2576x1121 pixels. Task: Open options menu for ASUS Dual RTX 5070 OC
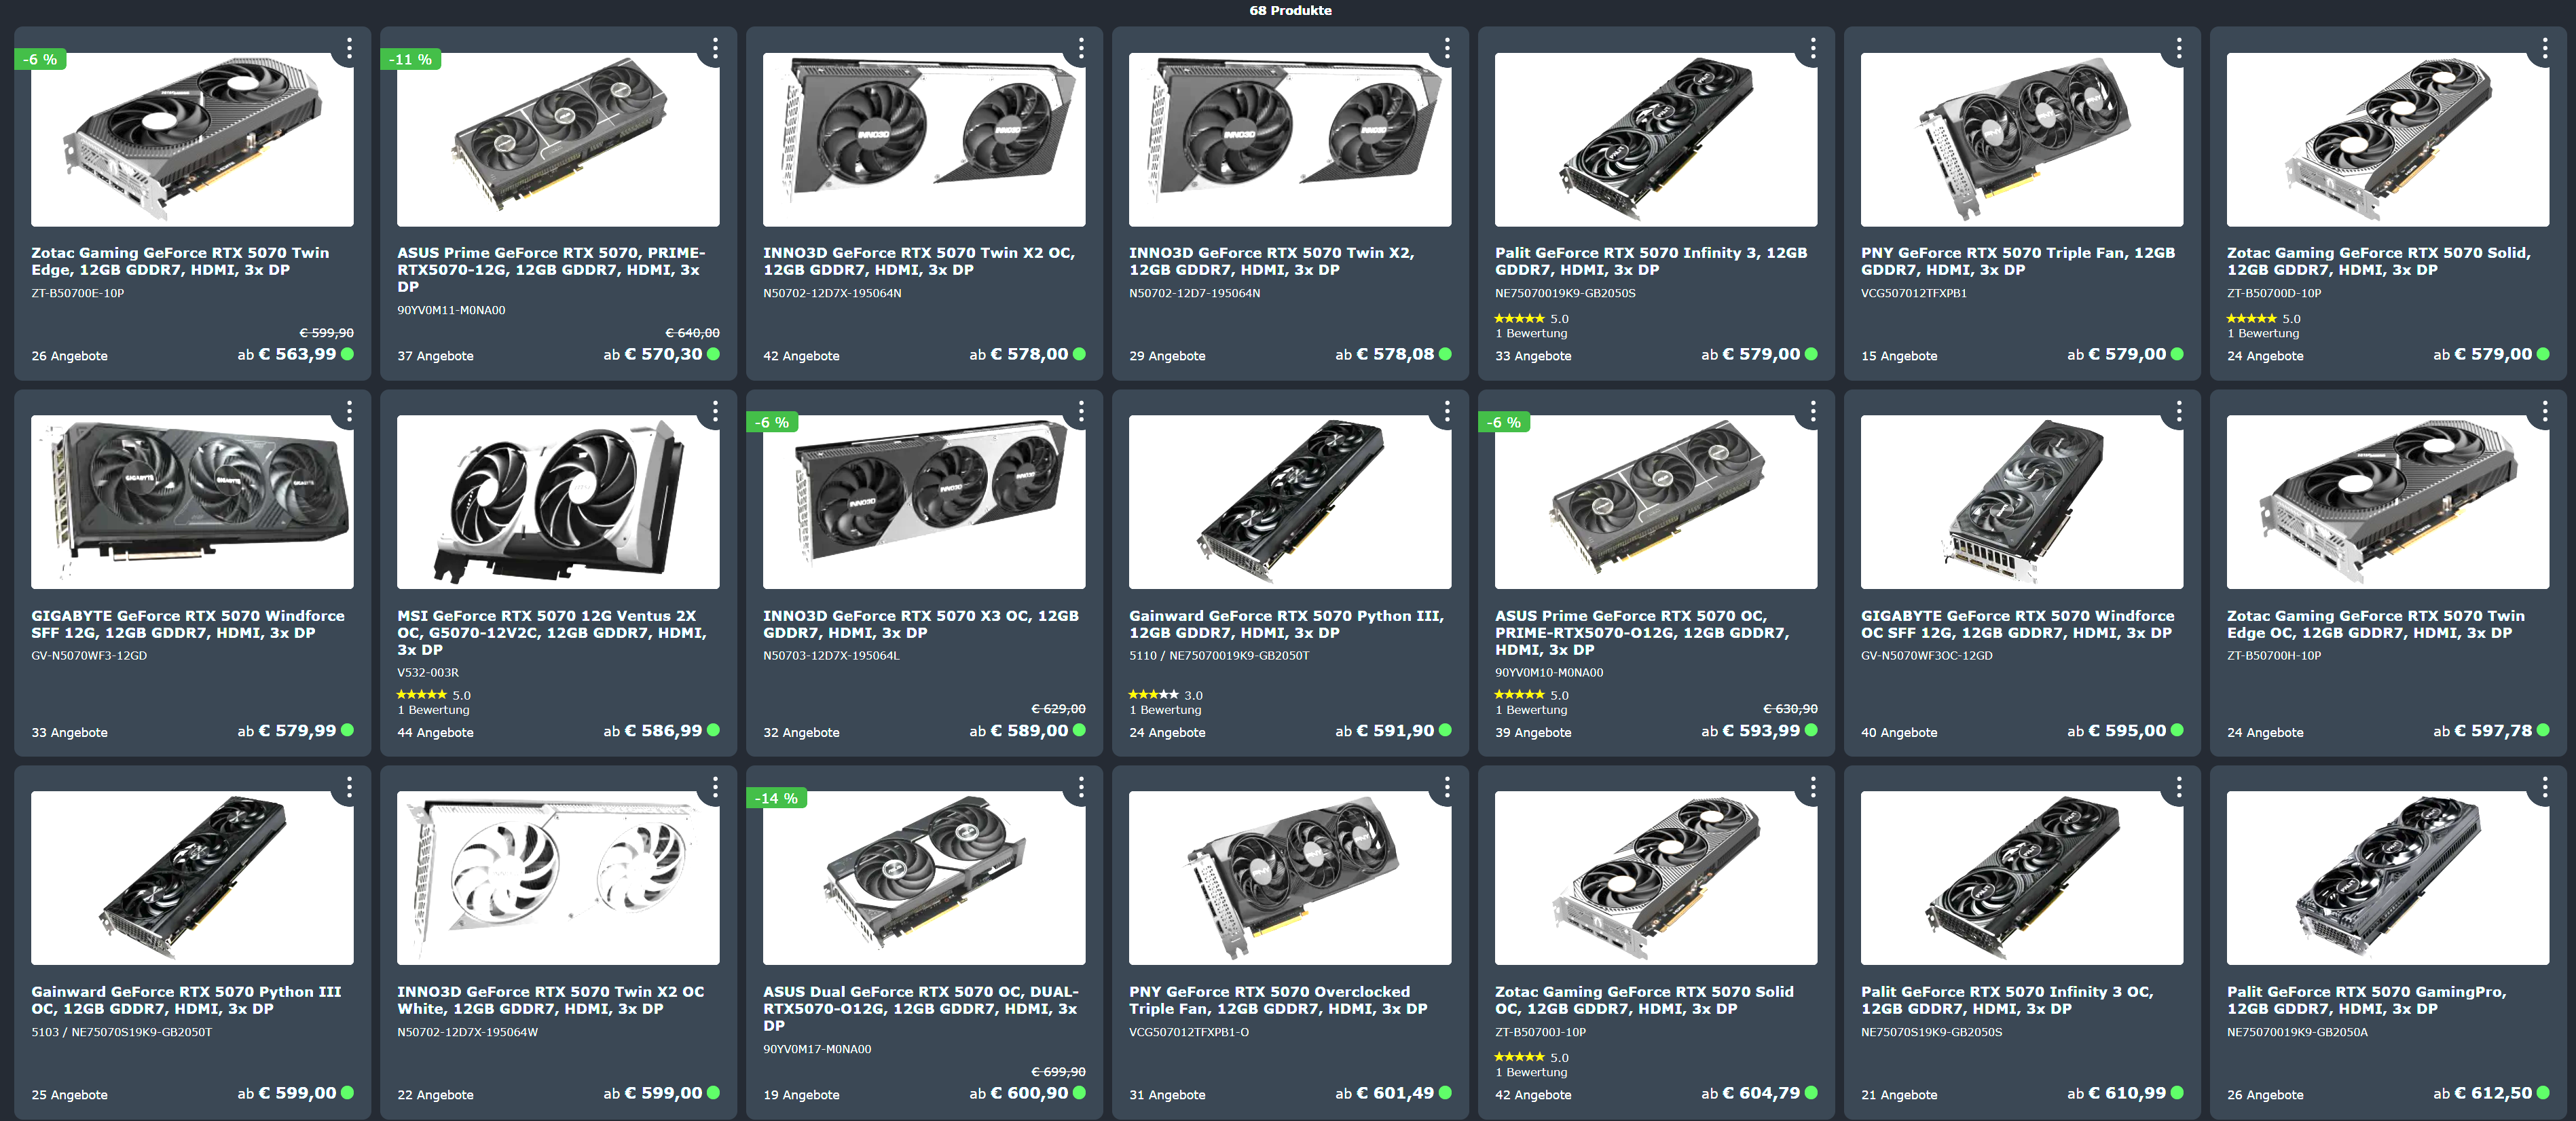tap(1081, 787)
